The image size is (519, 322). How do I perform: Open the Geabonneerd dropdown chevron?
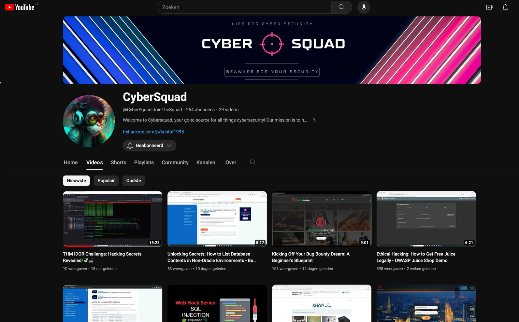[x=169, y=146]
